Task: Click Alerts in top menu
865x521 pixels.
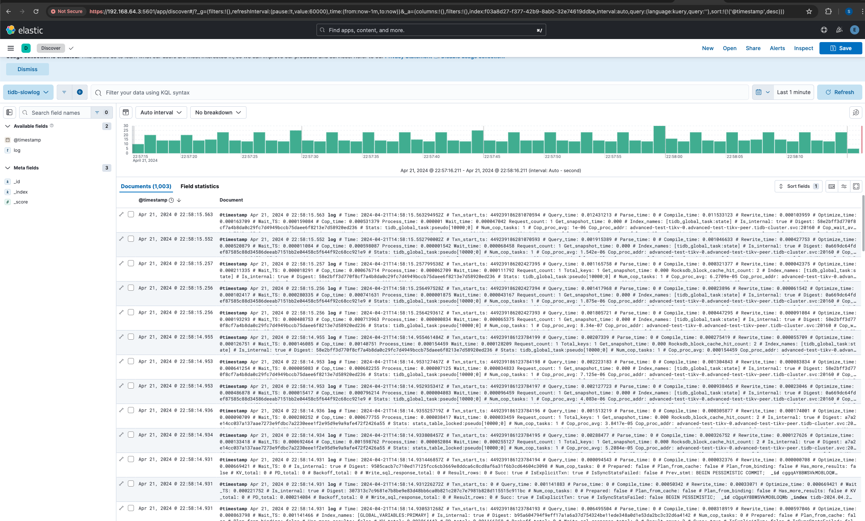Action: (777, 48)
